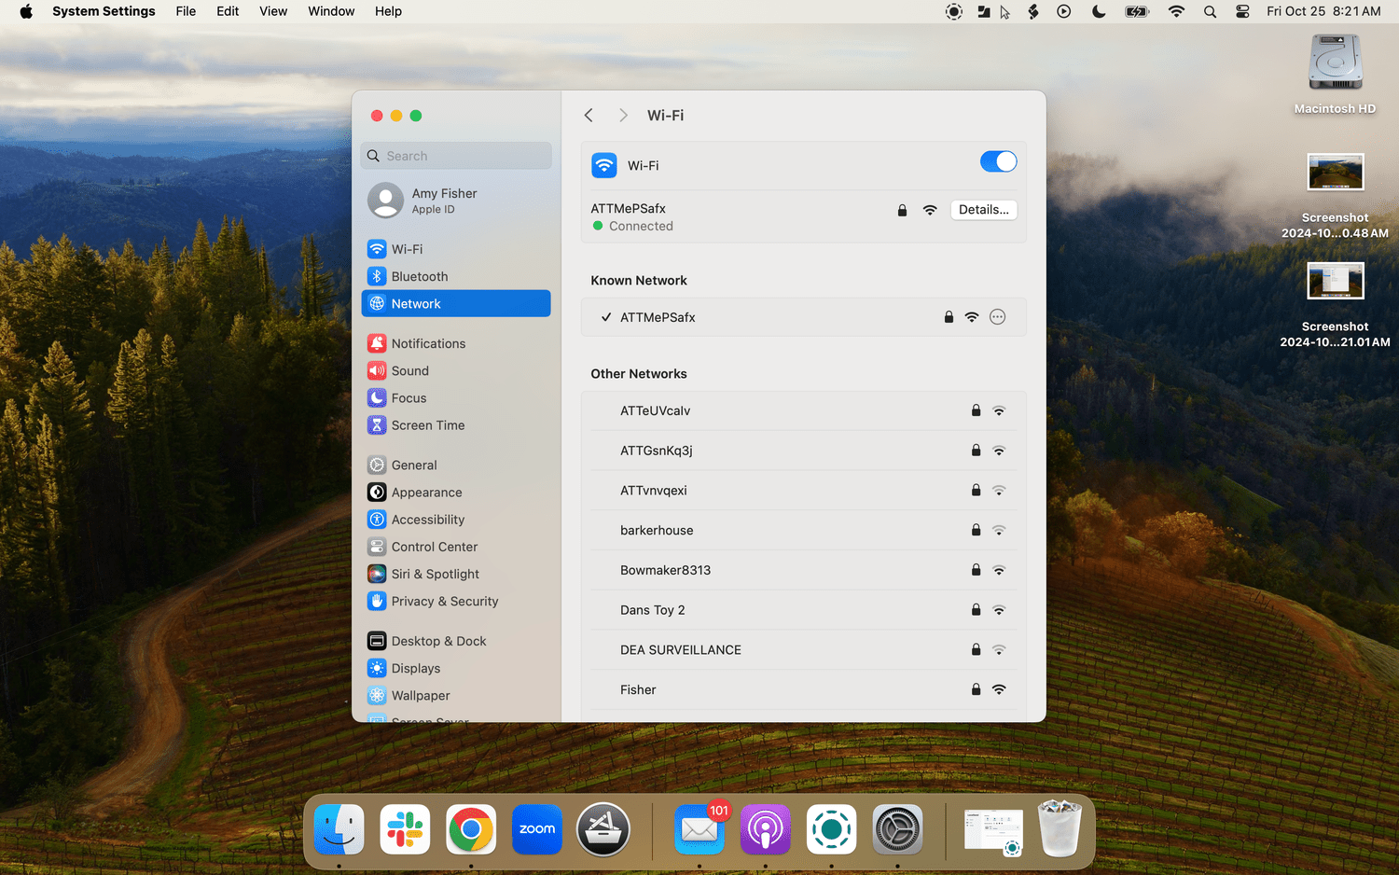Viewport: 1399px width, 875px height.
Task: Open more options for known network ATTMePSafx
Action: 997,317
